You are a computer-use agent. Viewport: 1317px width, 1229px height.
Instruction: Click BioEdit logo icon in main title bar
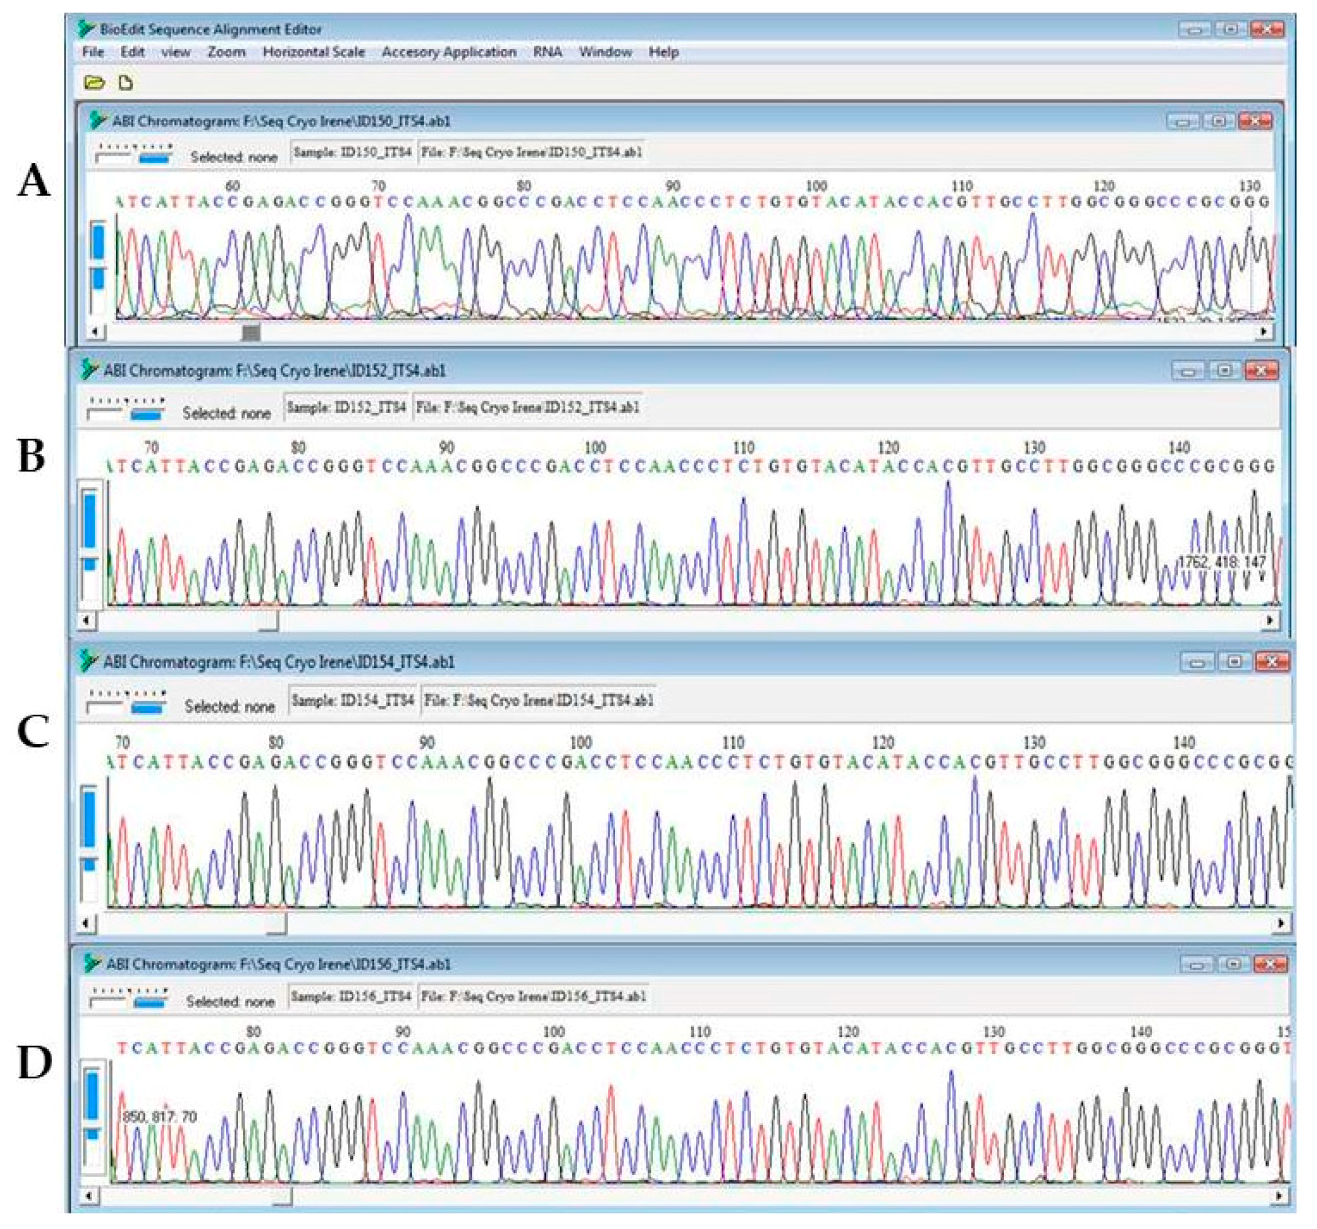coord(86,29)
